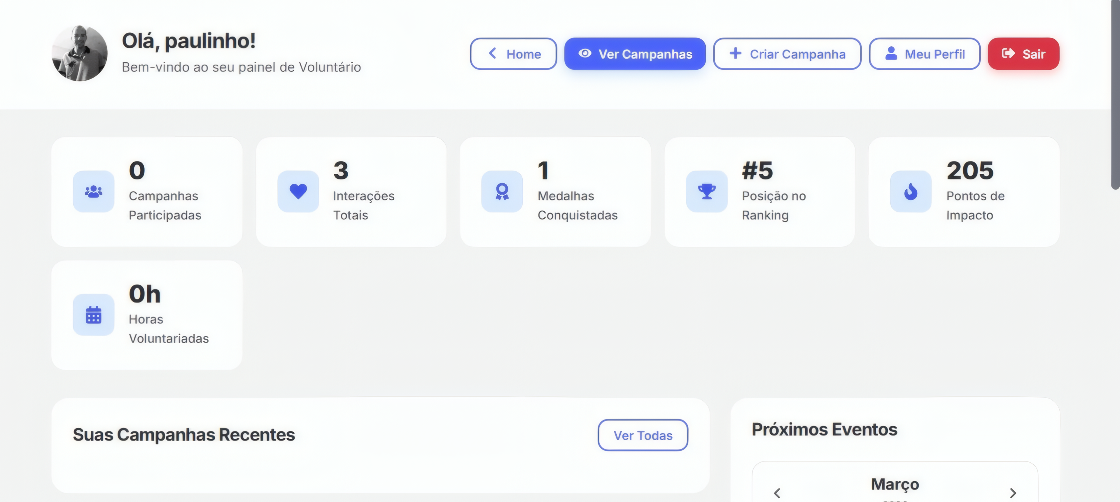Screen dimensions: 1120x502
Task: Click the person icon in Meu Perfil
Action: point(891,53)
